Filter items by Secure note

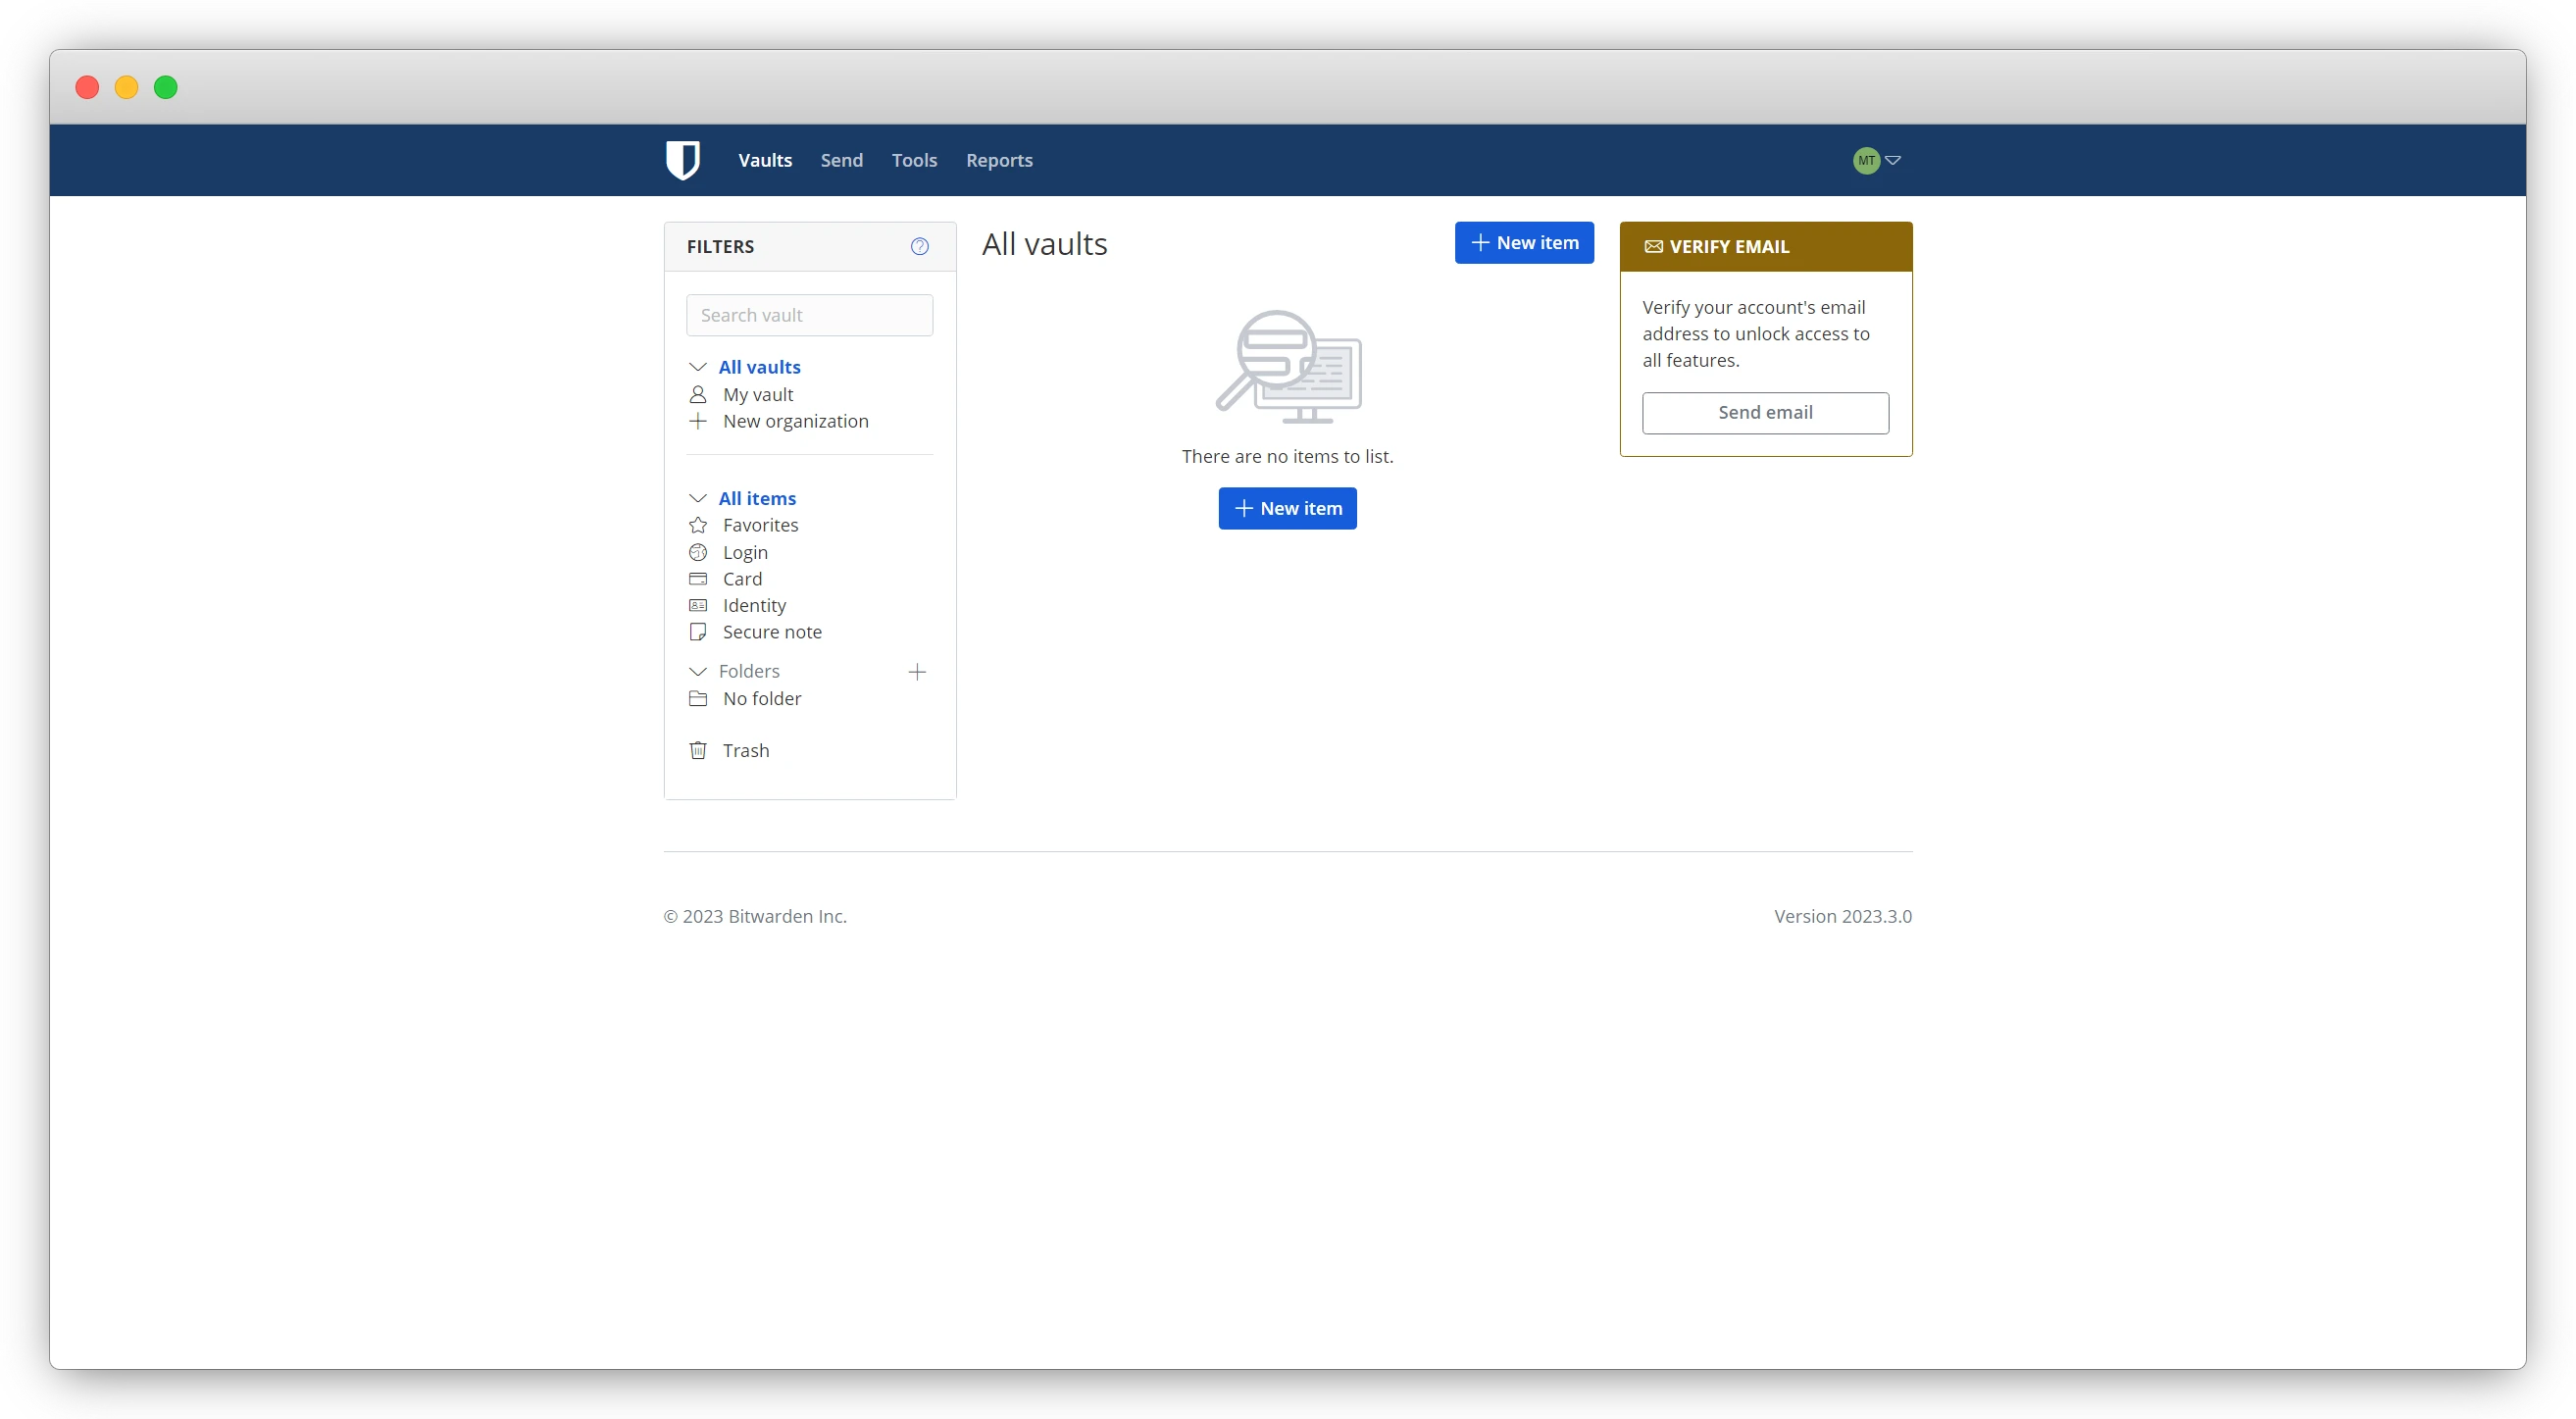click(772, 632)
